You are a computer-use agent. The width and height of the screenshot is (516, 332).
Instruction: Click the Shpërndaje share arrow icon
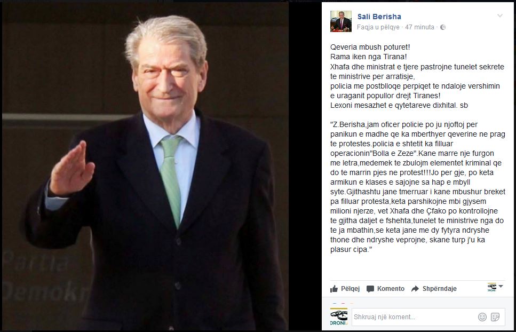(x=415, y=289)
